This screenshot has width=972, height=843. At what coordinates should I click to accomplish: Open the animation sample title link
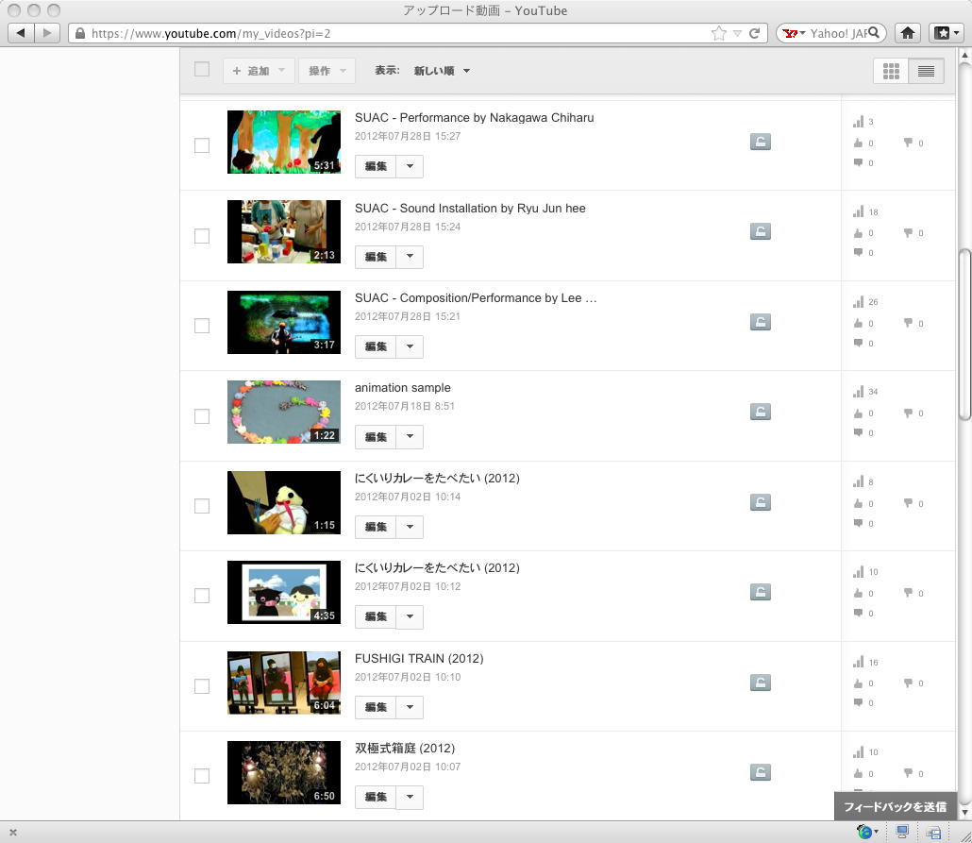pyautogui.click(x=402, y=388)
